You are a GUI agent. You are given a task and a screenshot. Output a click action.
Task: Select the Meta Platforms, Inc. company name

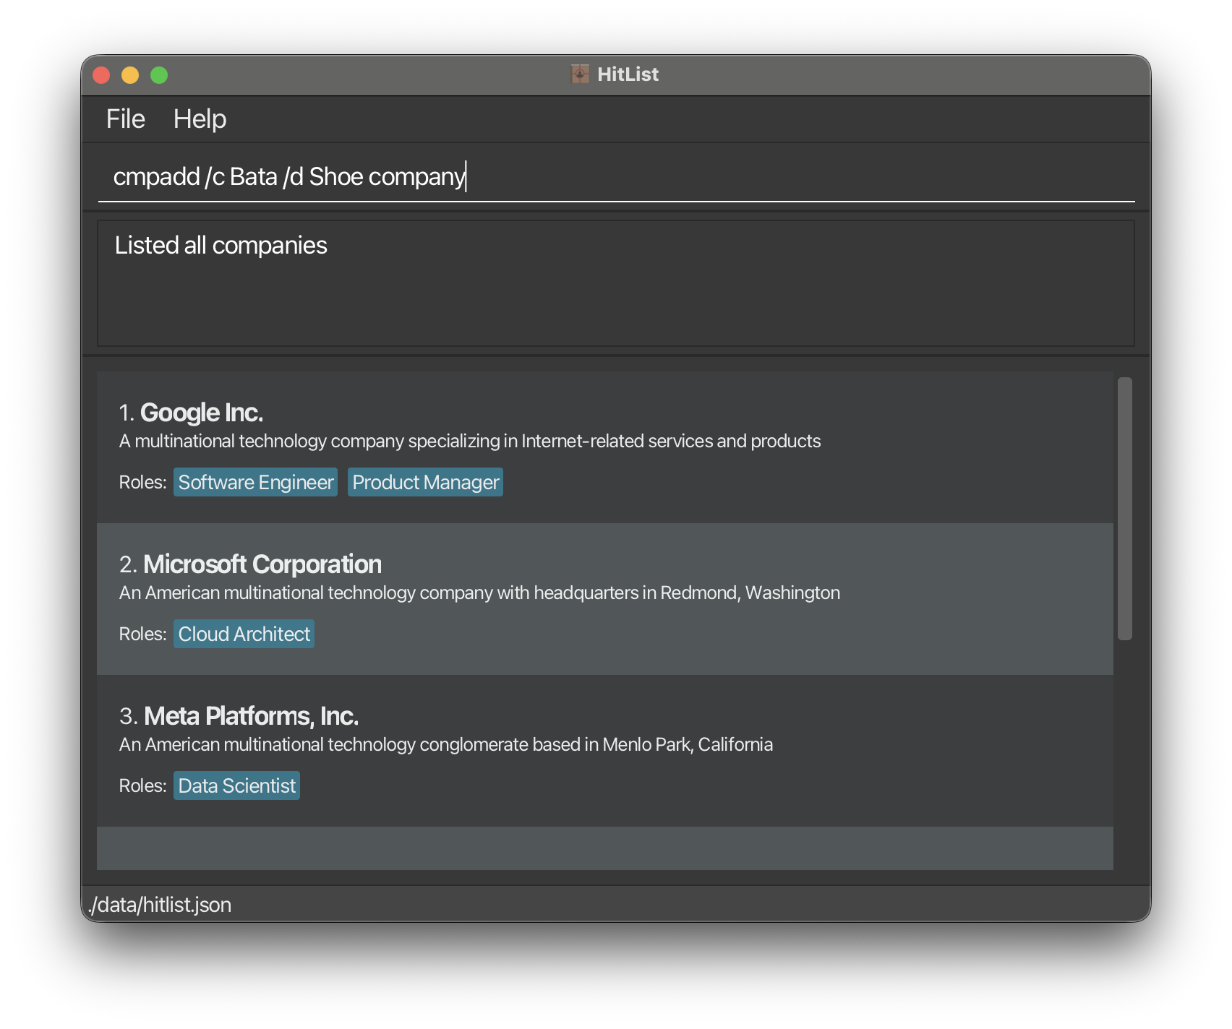[x=251, y=716]
